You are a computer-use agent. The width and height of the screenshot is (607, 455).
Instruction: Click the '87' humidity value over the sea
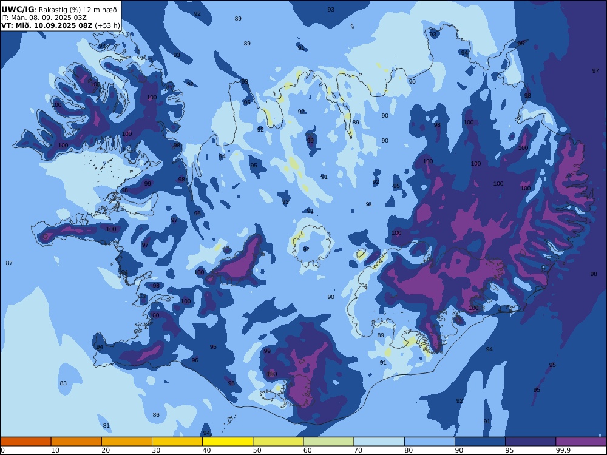(9, 263)
